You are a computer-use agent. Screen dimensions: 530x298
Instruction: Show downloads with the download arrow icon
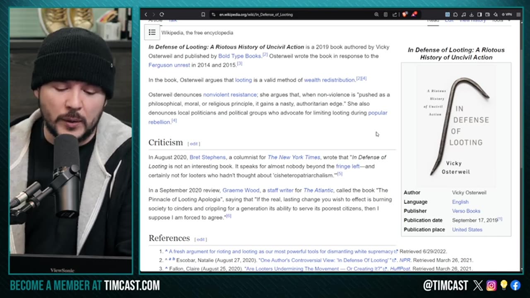click(x=471, y=14)
